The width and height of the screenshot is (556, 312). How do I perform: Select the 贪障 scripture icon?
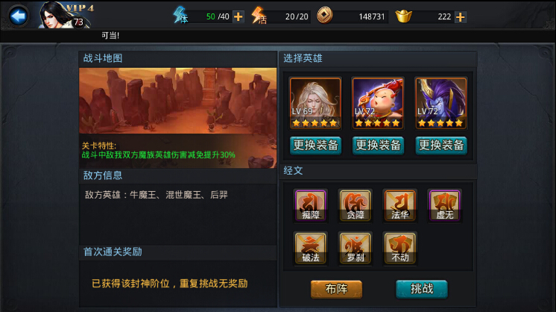[x=355, y=205]
